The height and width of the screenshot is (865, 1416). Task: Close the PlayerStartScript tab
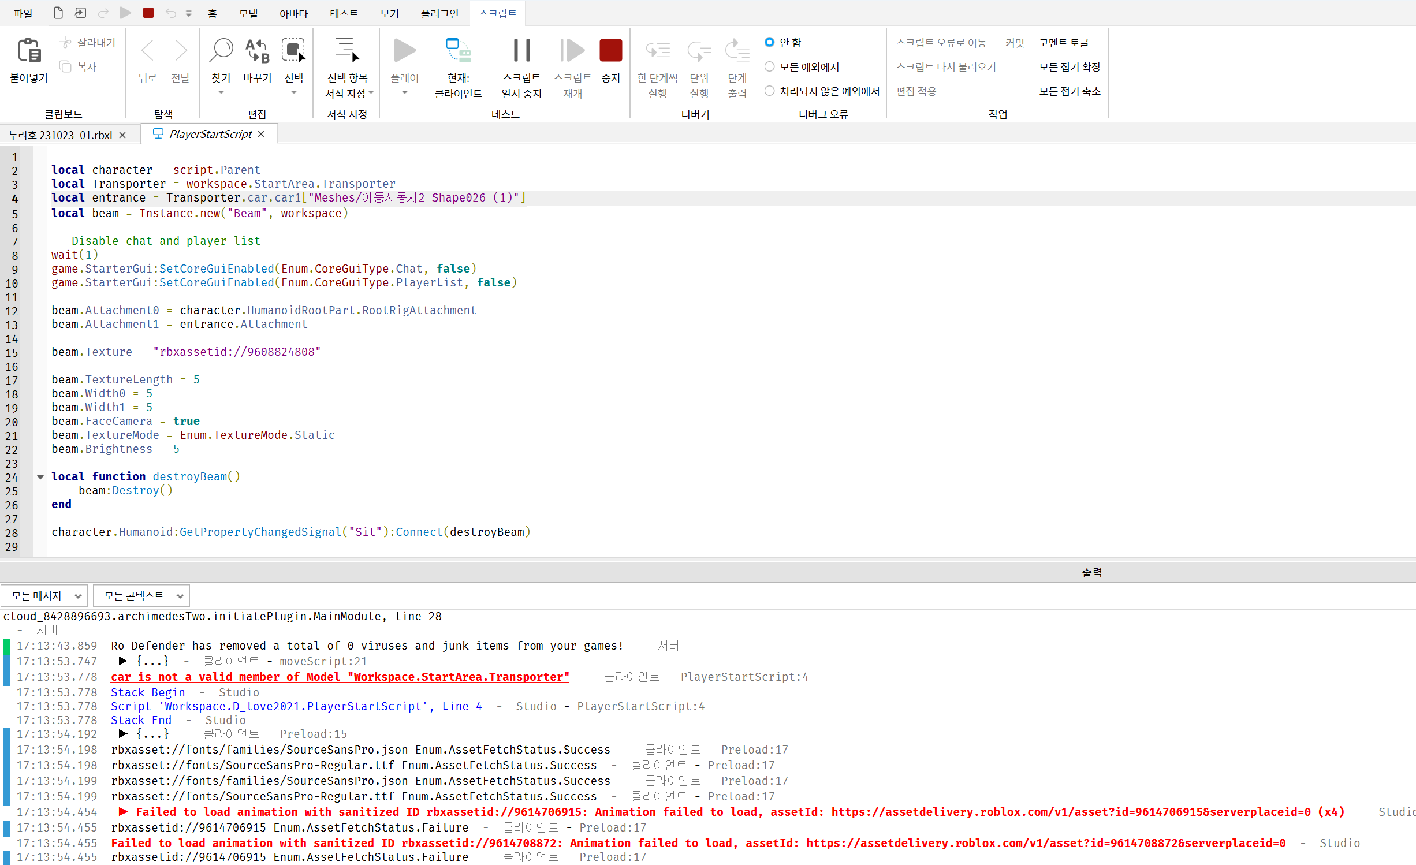click(261, 134)
